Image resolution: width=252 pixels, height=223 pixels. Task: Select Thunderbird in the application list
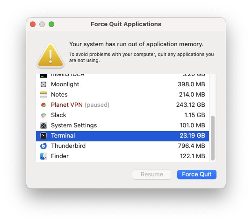click(122, 146)
